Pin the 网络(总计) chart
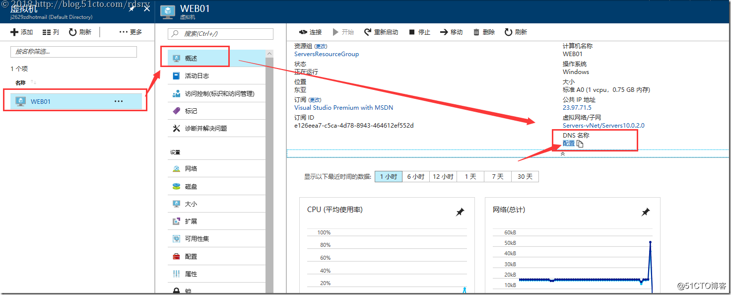This screenshot has width=731, height=295. coord(646,212)
